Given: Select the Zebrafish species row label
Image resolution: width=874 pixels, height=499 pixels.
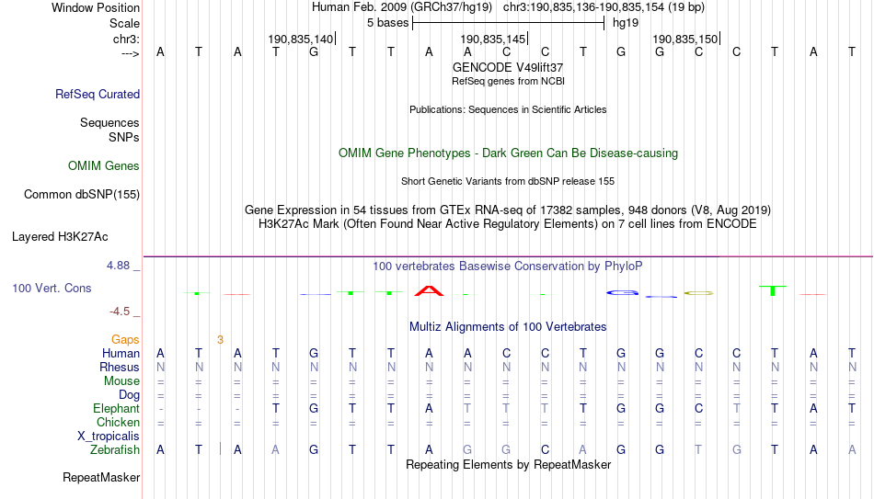Looking at the screenshot, I should tap(115, 449).
